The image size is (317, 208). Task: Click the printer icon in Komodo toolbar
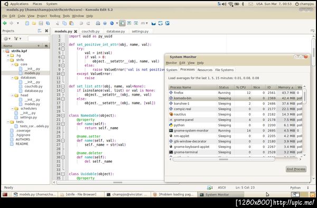(x=98, y=23)
